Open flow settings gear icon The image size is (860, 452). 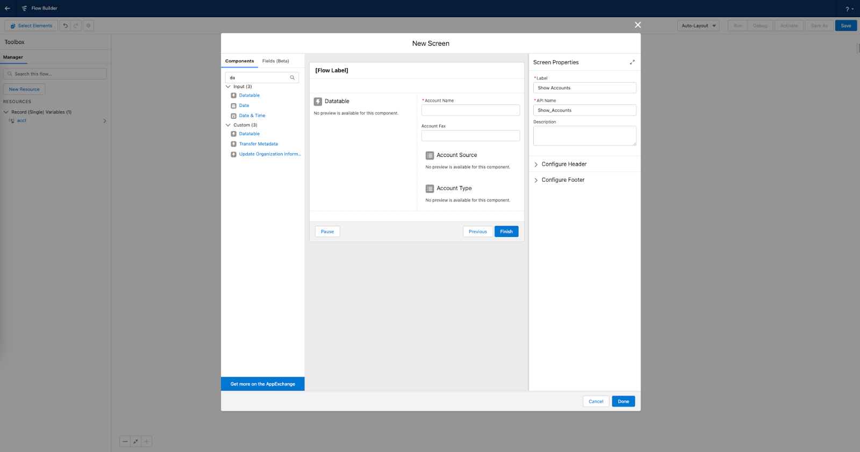pos(89,26)
